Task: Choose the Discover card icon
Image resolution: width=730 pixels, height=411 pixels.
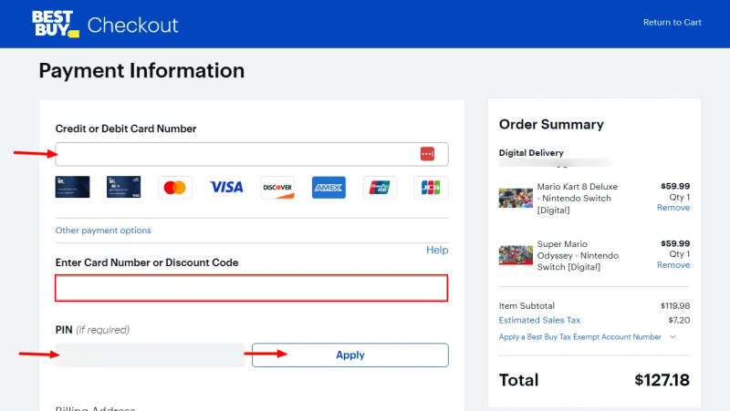Action: [277, 188]
